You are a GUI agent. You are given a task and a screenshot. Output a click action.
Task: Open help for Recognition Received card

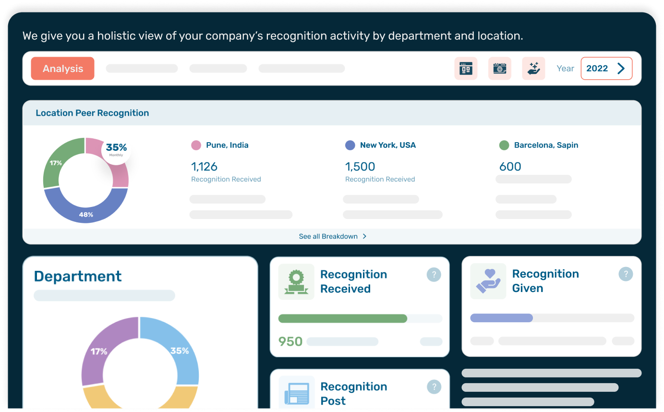pos(434,275)
